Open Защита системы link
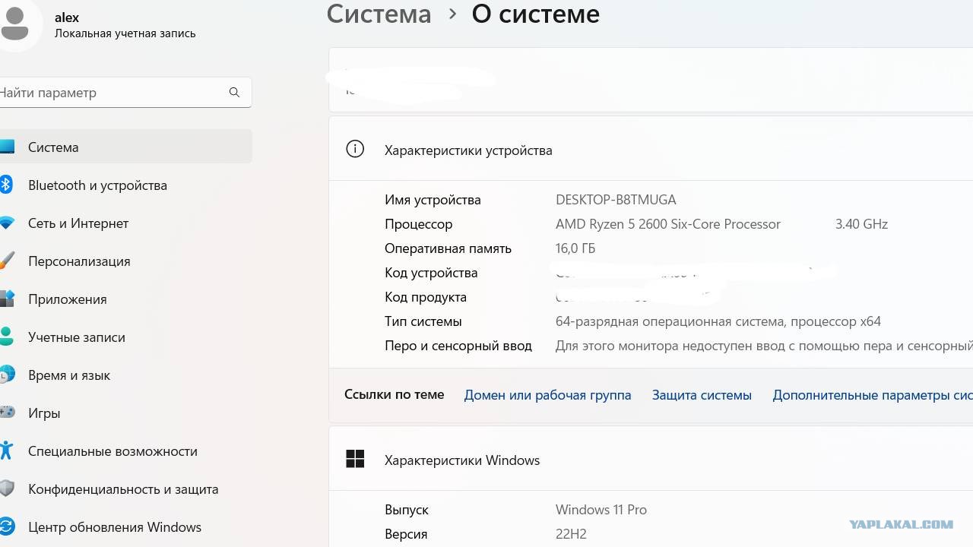973x547 pixels. (x=702, y=395)
